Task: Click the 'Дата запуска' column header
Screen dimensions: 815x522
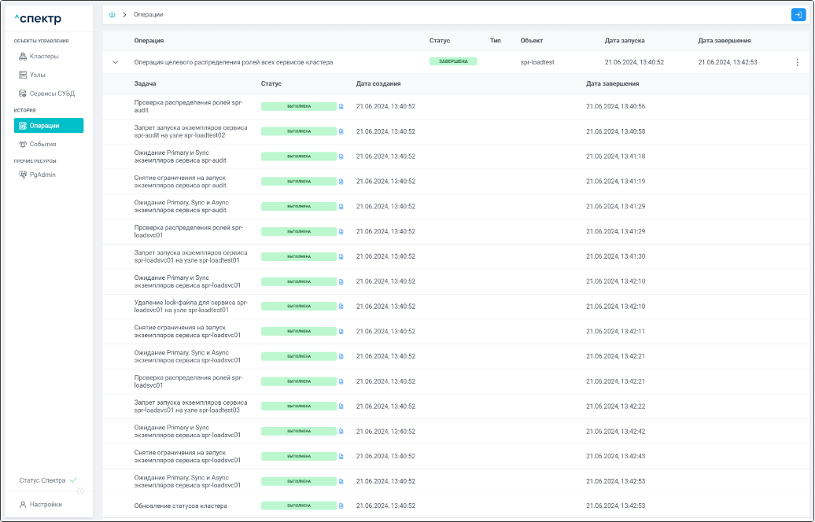Action: point(625,40)
